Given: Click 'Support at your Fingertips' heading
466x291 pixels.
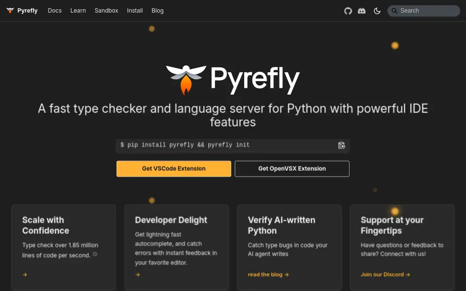Looking at the screenshot, I should click(x=392, y=226).
